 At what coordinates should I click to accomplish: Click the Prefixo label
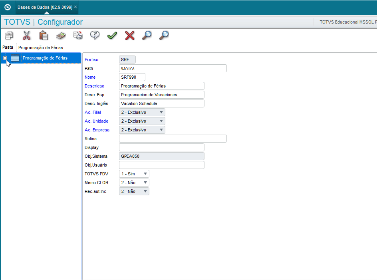[91, 60]
